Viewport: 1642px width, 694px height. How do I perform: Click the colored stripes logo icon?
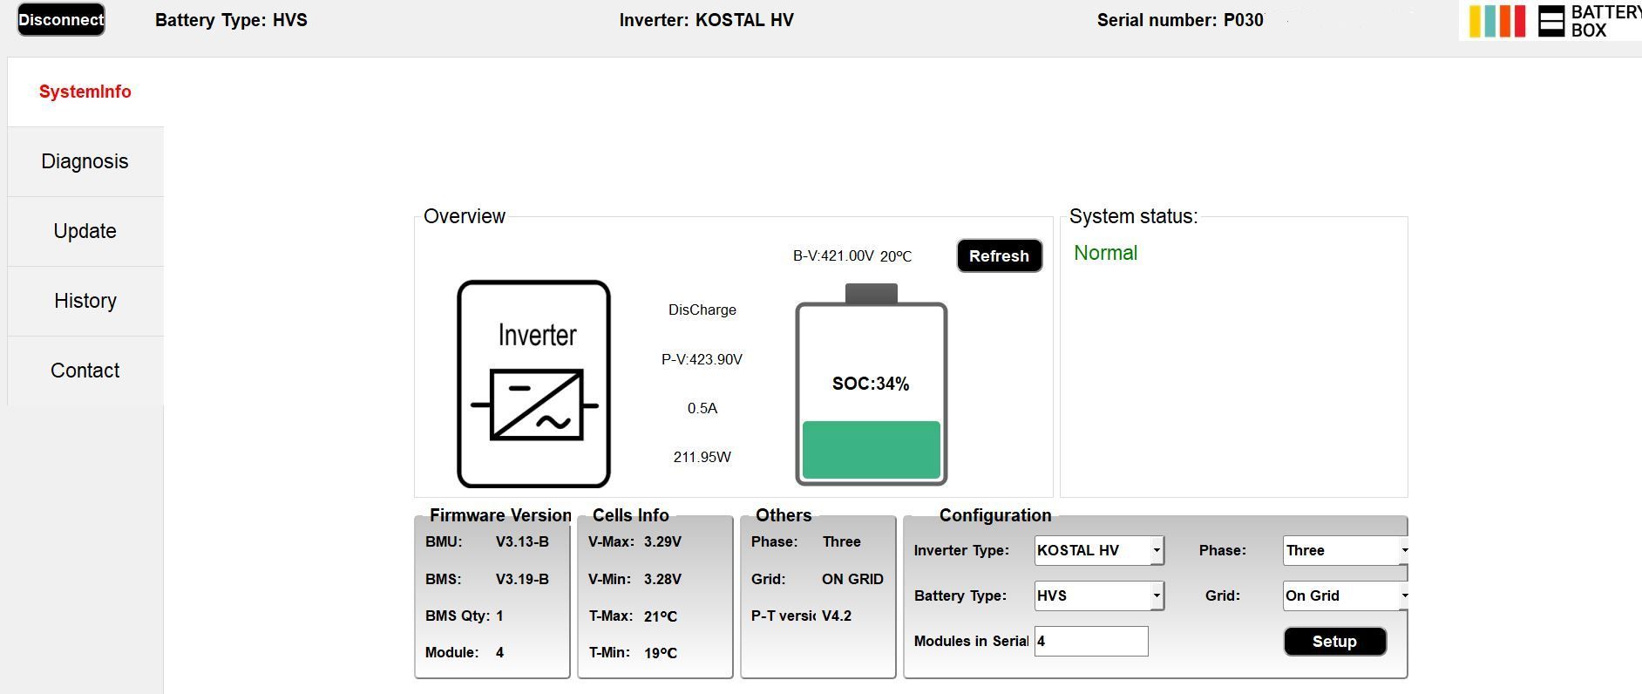pos(1496,21)
